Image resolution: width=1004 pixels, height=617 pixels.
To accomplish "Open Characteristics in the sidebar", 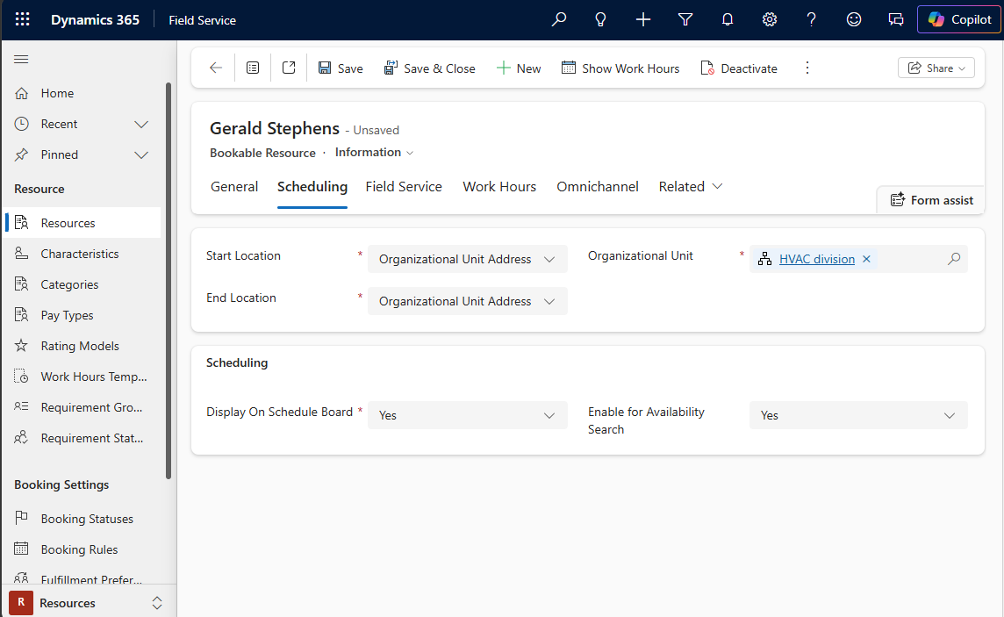I will pos(82,254).
